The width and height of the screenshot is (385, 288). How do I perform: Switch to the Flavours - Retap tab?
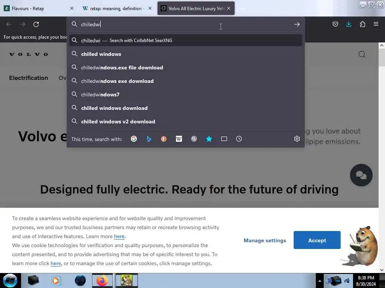37,9
